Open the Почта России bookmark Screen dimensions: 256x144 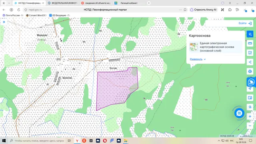(x=13, y=15)
